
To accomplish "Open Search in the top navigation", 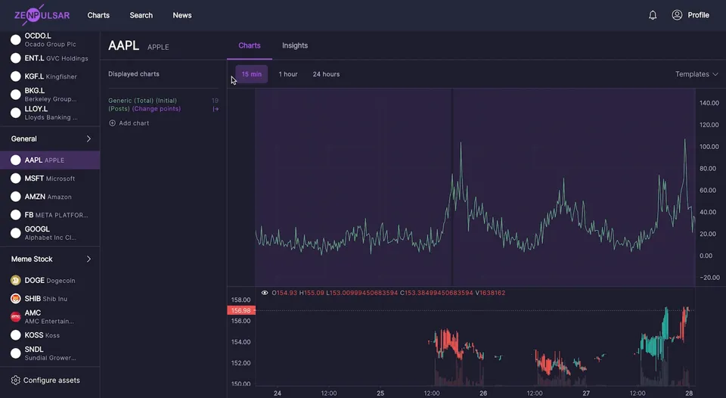I will coord(141,15).
